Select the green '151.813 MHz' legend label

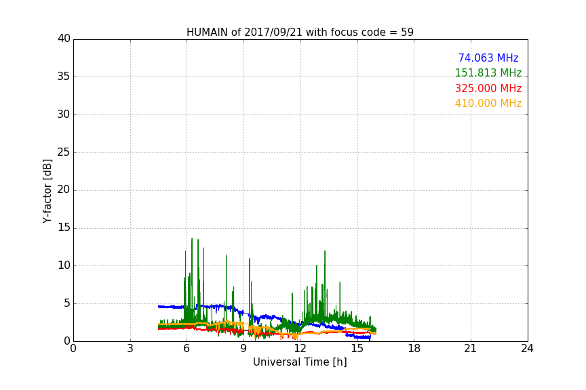pyautogui.click(x=488, y=72)
